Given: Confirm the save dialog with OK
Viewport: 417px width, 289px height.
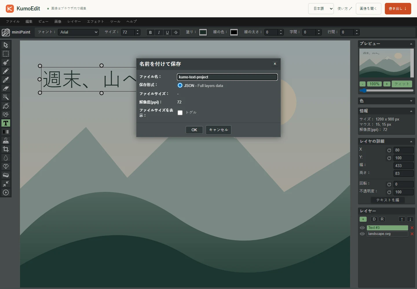Looking at the screenshot, I should [x=194, y=130].
